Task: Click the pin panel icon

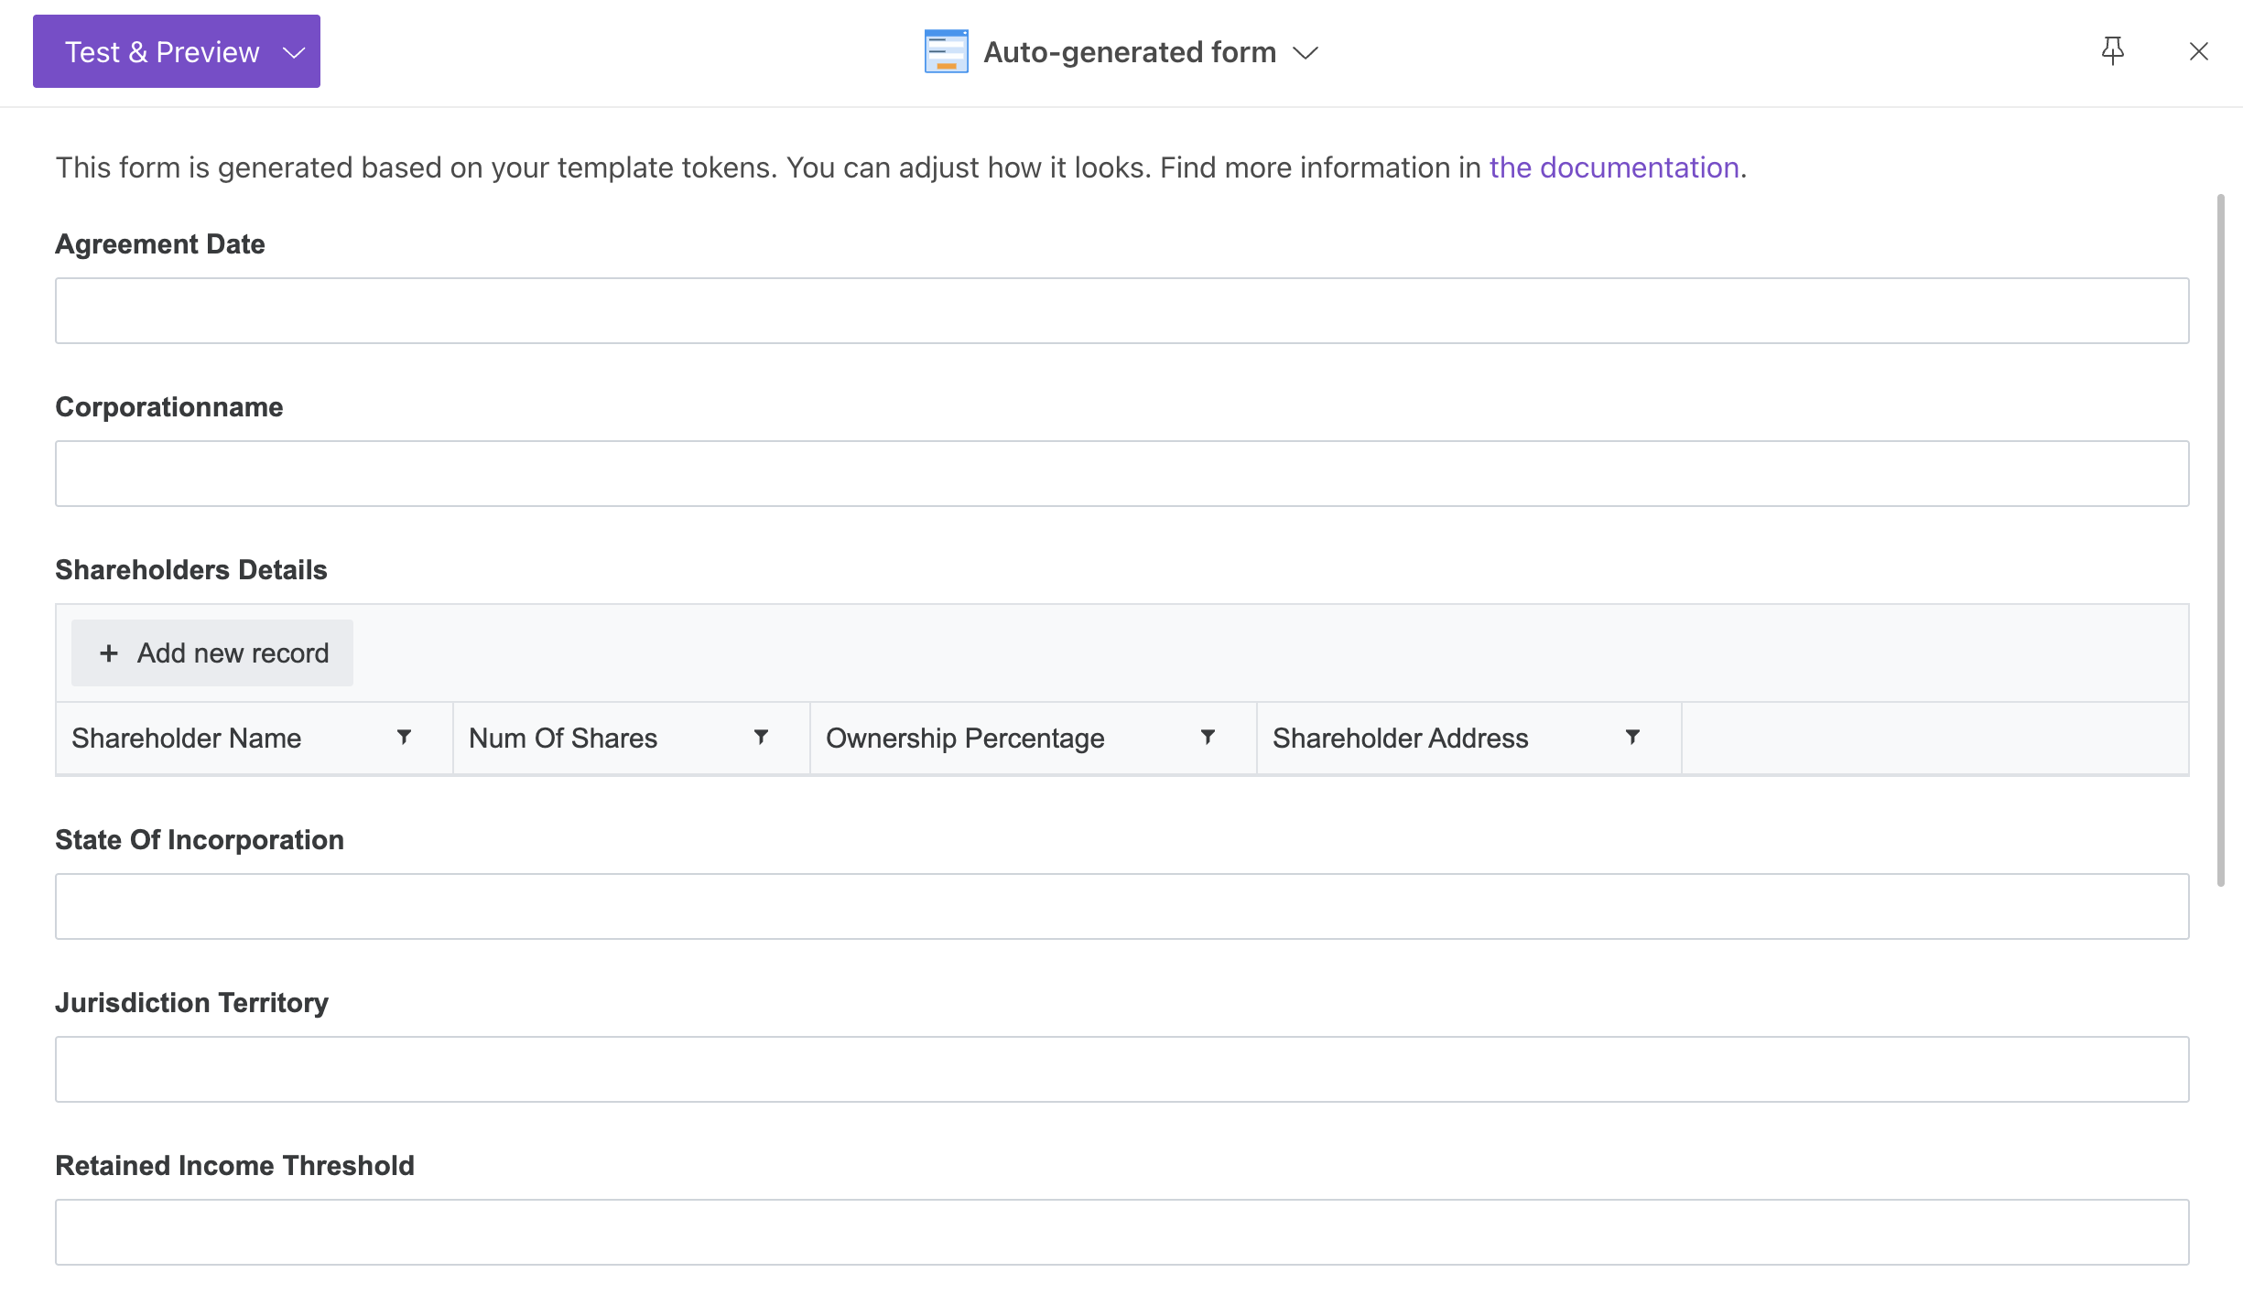Action: coord(2112,51)
